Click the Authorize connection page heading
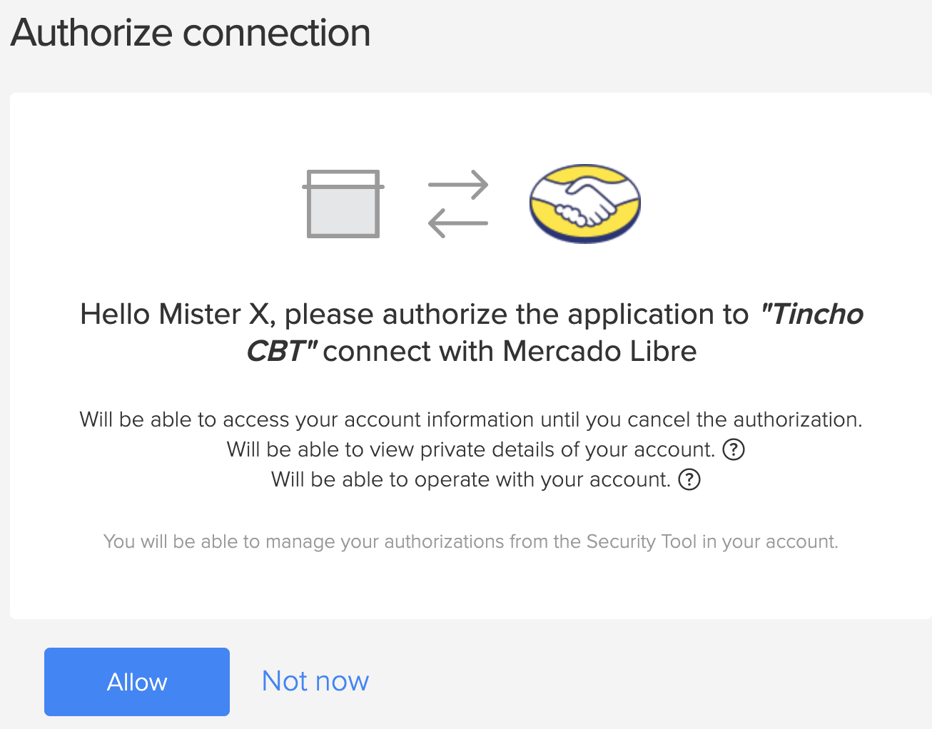 (191, 33)
